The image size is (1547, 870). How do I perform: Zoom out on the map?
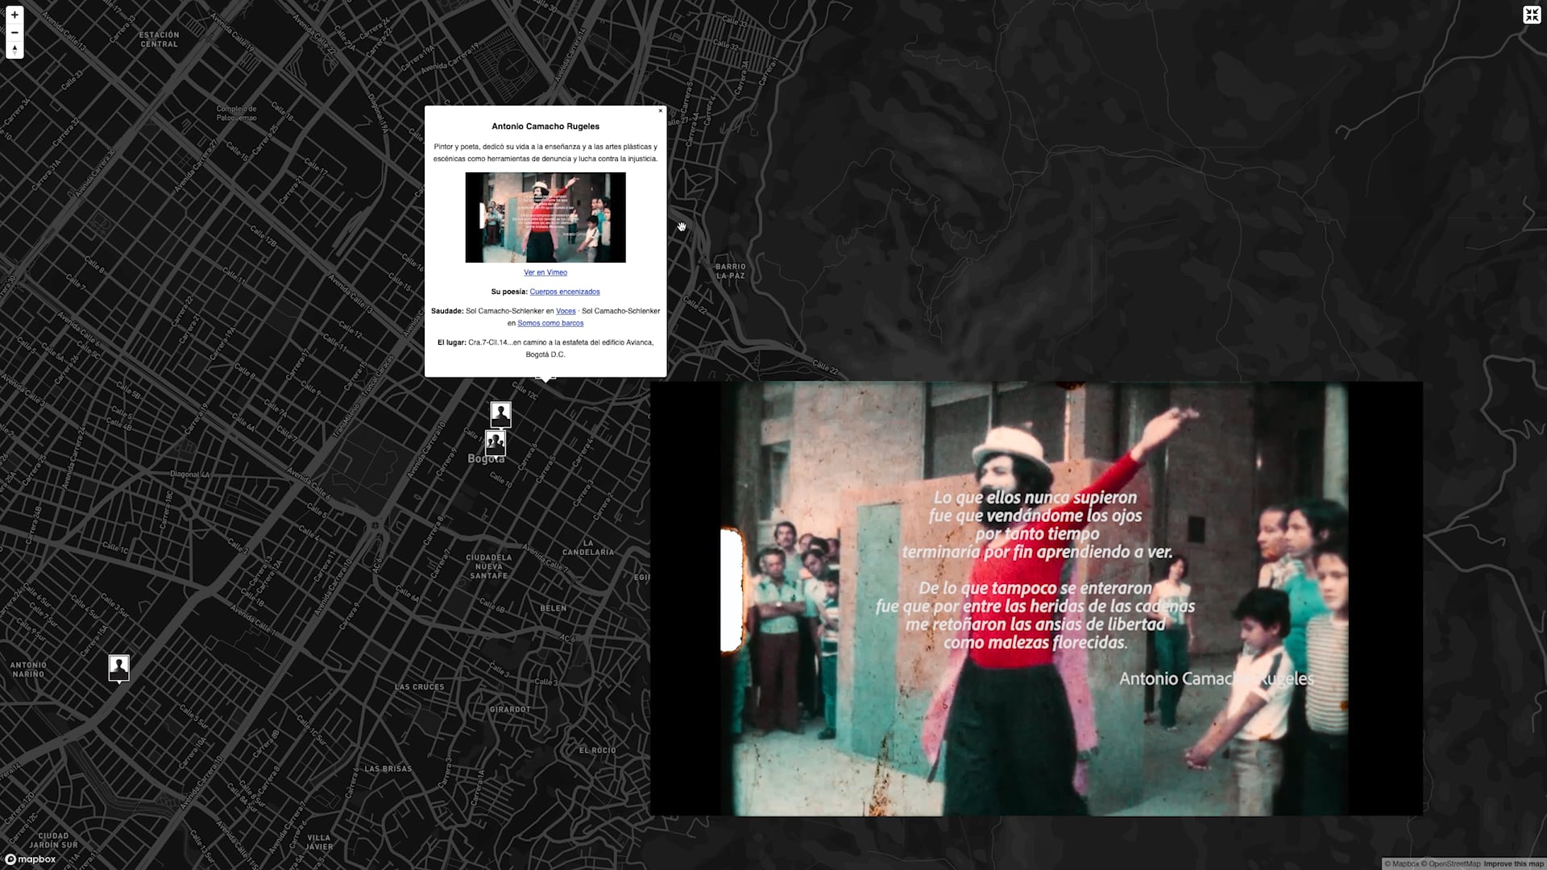15,32
